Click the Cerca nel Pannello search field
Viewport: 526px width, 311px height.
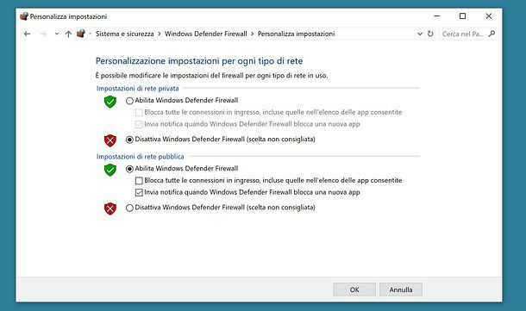click(x=463, y=34)
